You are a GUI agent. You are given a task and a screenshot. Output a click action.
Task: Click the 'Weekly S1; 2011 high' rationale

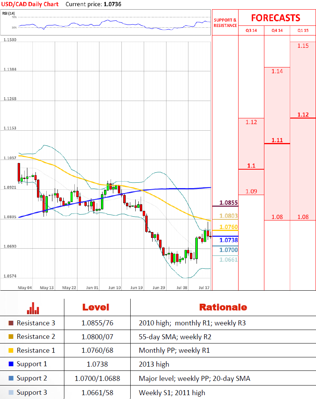pos(172,393)
